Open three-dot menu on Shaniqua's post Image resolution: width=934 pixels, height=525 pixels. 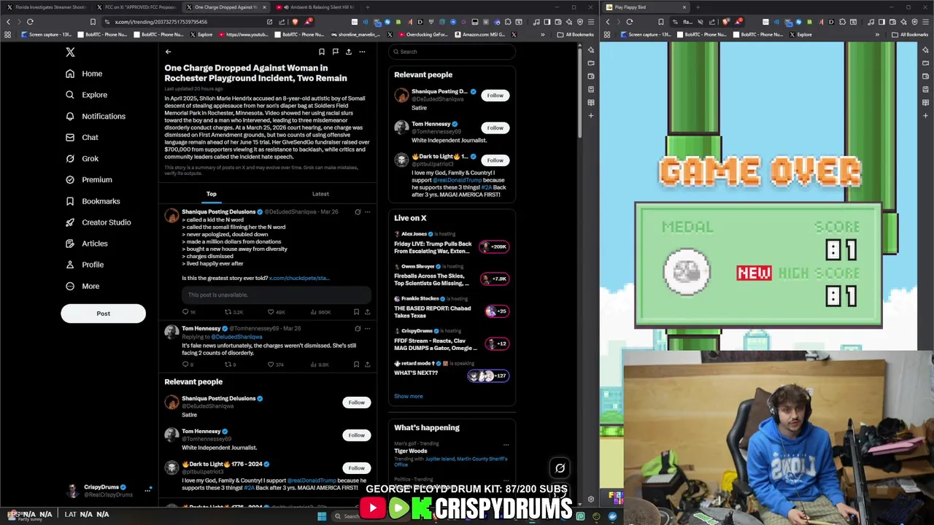367,211
